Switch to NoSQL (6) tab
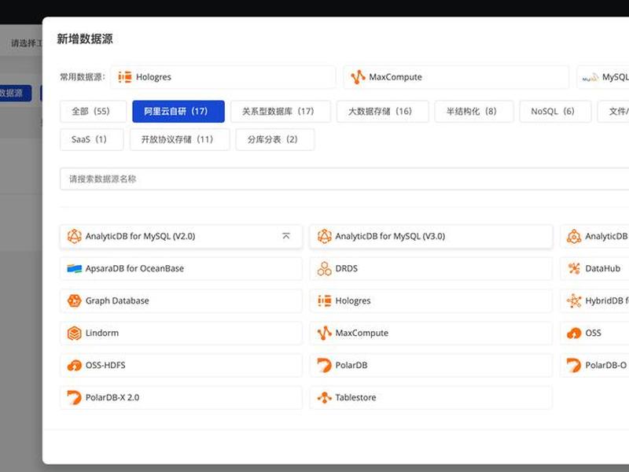 pos(556,111)
